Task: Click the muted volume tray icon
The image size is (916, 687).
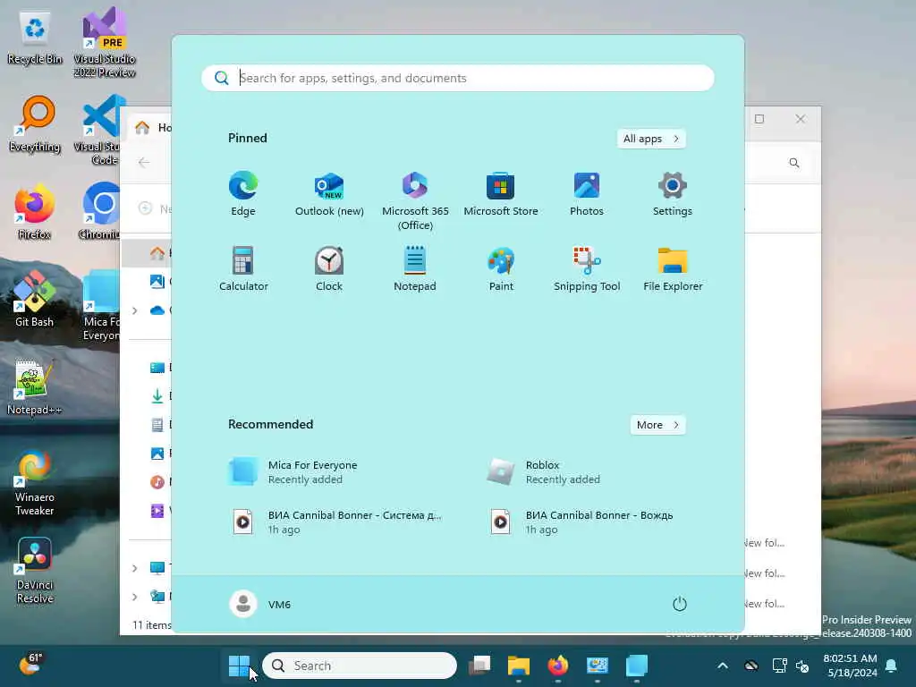Action: tap(803, 666)
